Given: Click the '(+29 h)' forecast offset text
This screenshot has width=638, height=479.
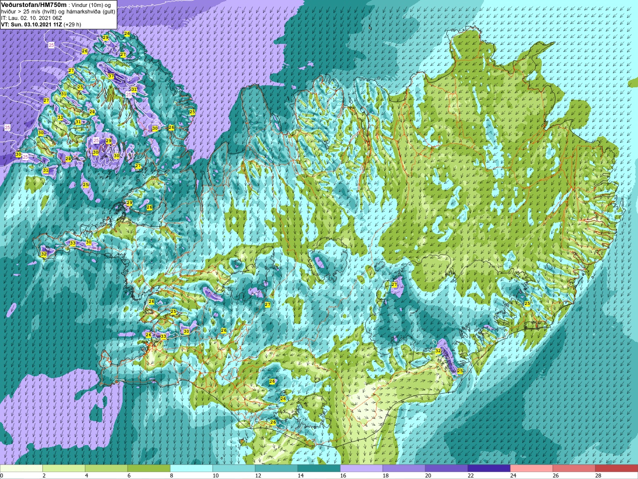Looking at the screenshot, I should tap(72, 24).
